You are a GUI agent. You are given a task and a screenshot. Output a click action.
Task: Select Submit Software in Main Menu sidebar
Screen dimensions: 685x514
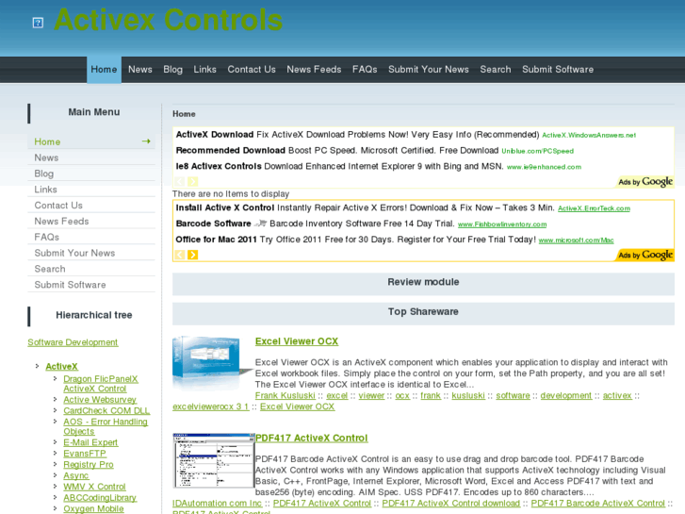(x=91, y=285)
